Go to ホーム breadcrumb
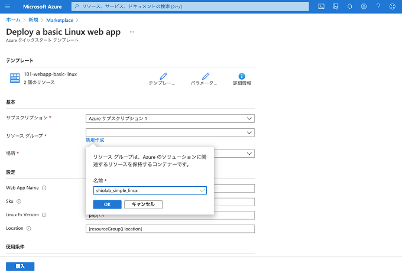Viewport: 402px width, 273px height. point(13,20)
